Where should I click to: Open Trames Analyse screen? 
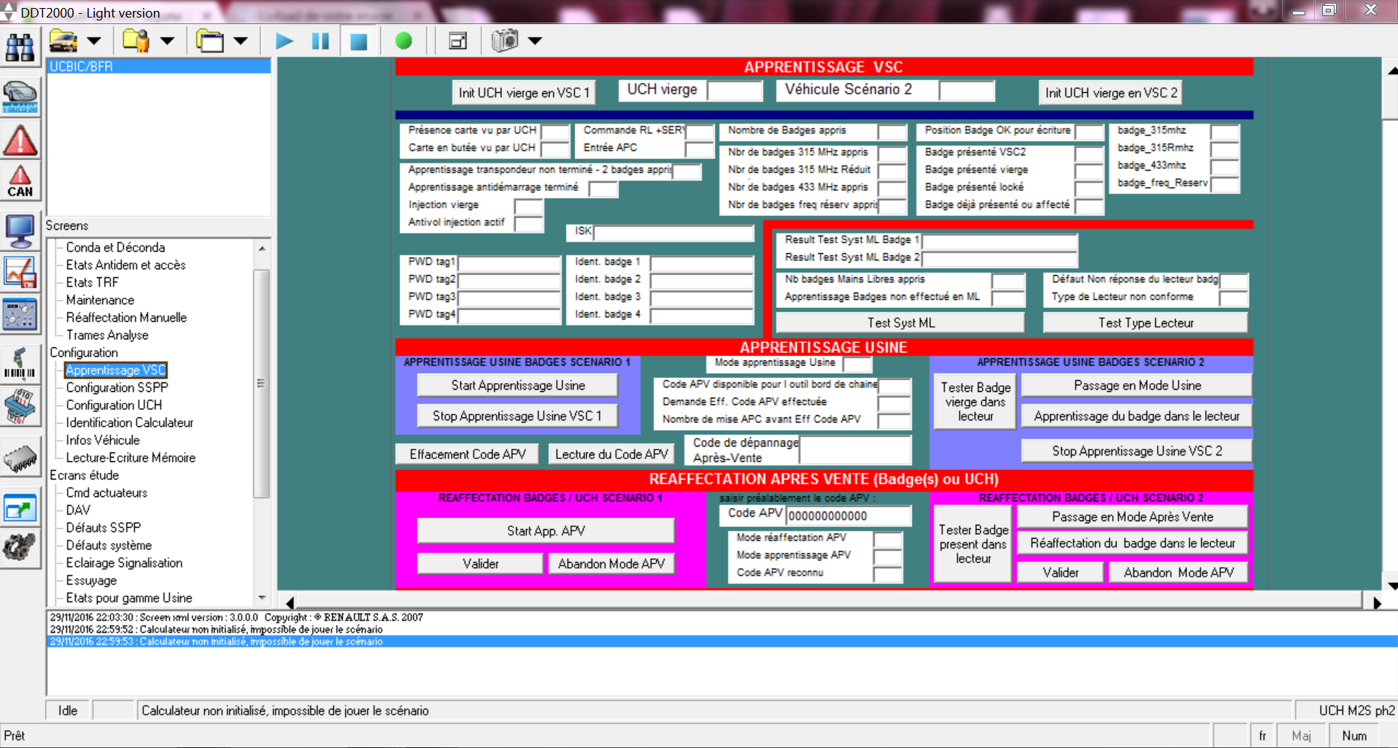coord(107,335)
